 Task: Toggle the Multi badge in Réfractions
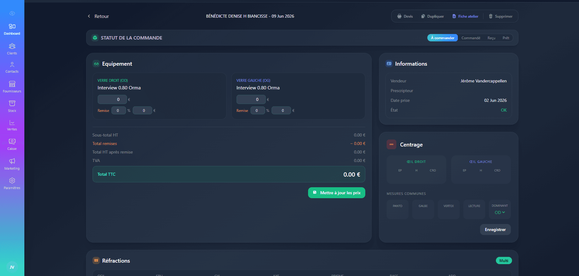tap(504, 260)
